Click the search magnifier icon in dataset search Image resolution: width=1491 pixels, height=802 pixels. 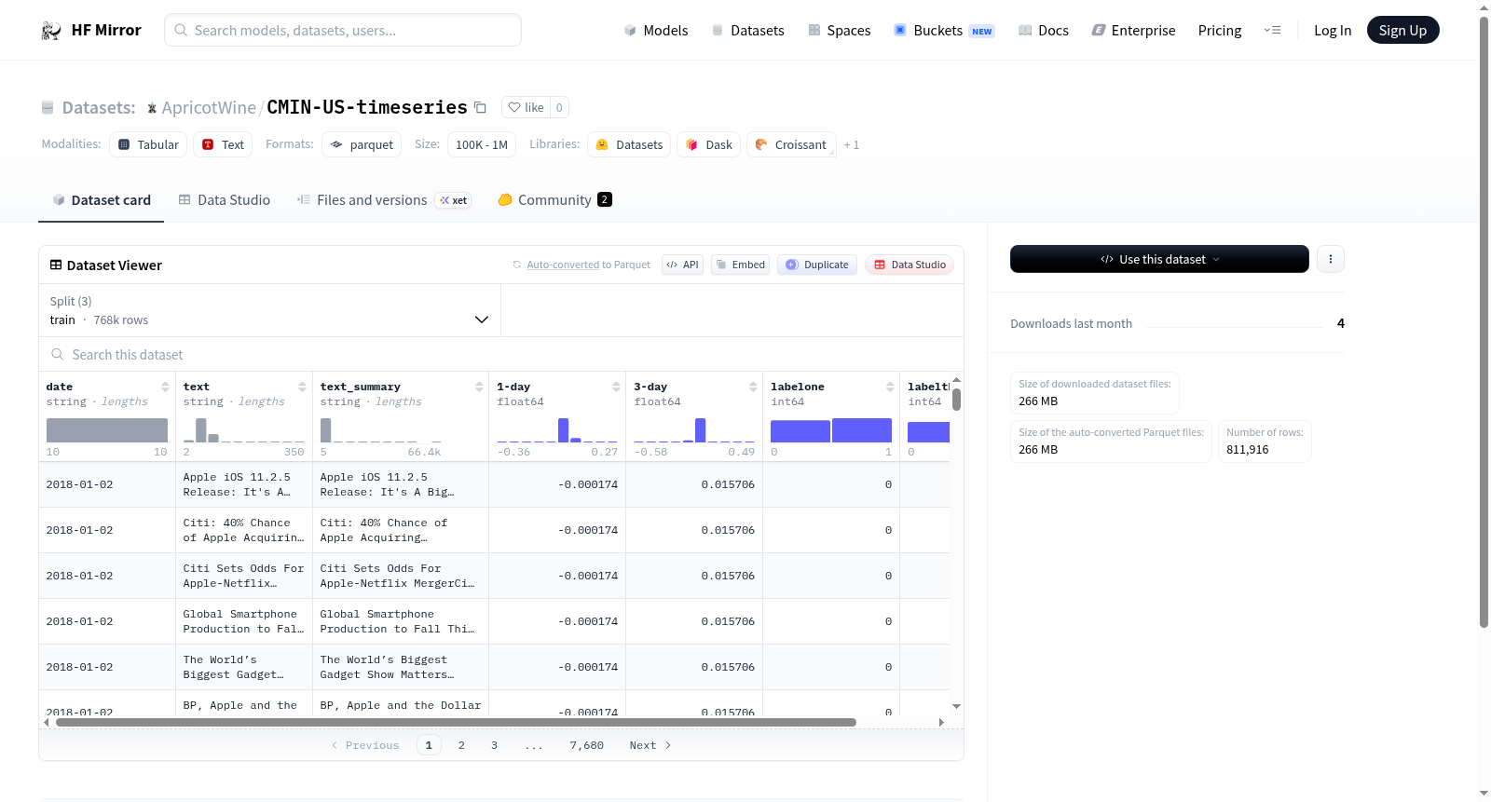[58, 354]
